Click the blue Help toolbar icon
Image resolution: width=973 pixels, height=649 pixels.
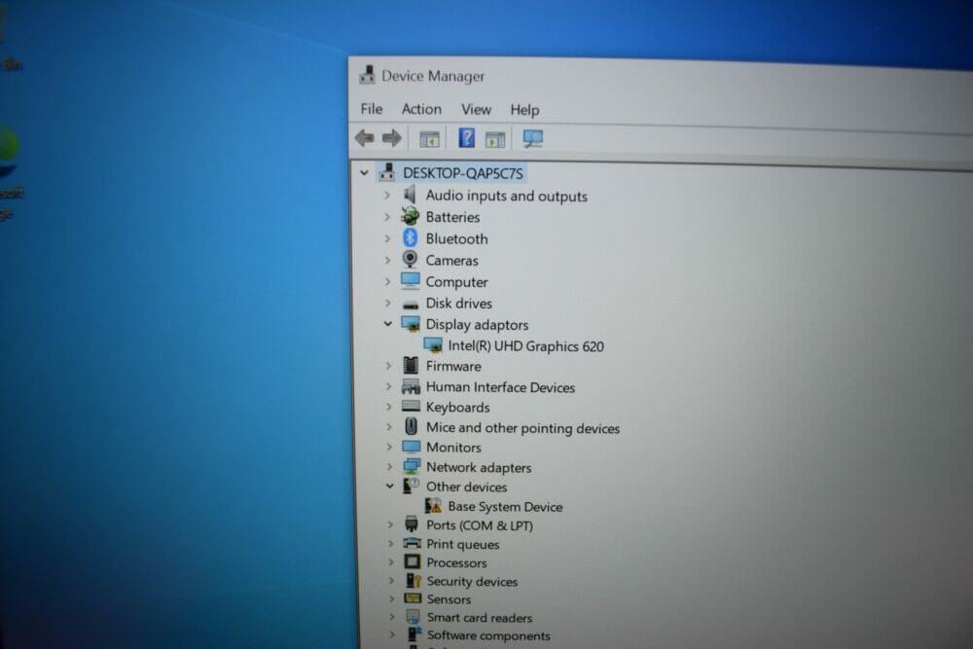click(467, 138)
